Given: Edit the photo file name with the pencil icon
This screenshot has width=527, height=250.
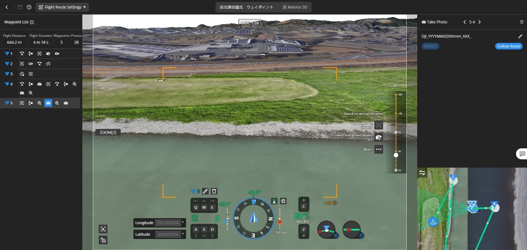Looking at the screenshot, I should tap(520, 36).
